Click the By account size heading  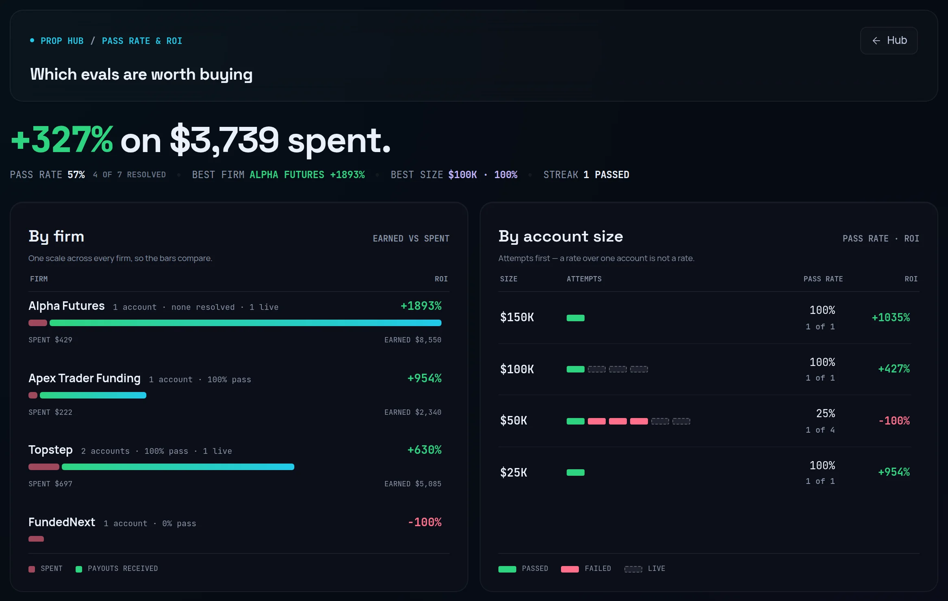click(561, 237)
